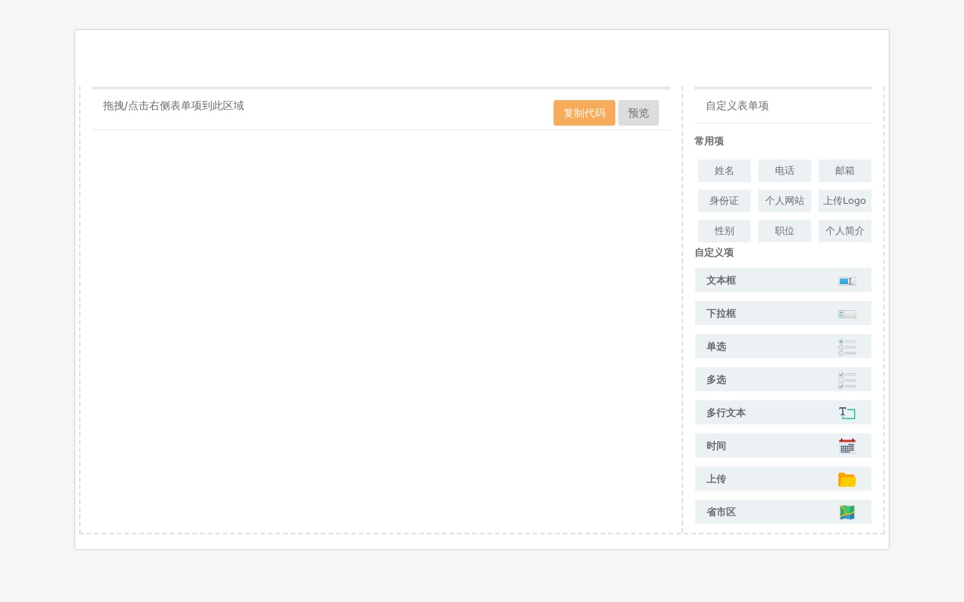Add the 电话 common field
This screenshot has height=602, width=964.
click(785, 171)
